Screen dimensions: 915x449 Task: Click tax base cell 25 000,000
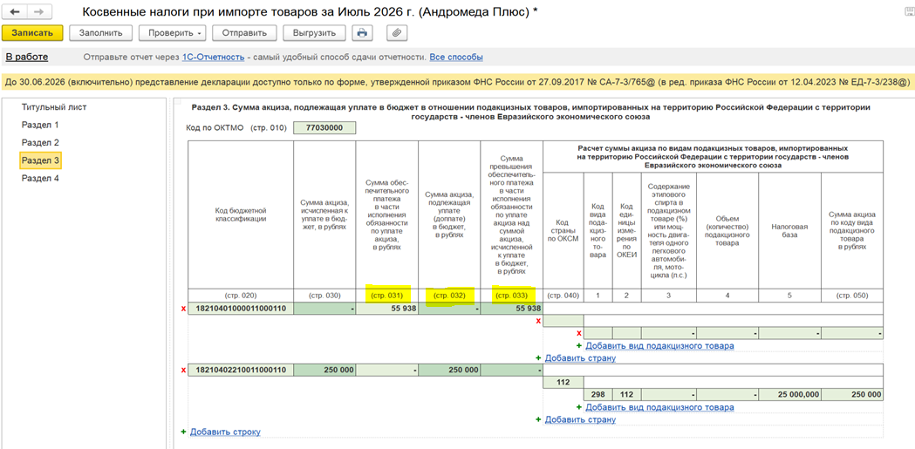[789, 395]
